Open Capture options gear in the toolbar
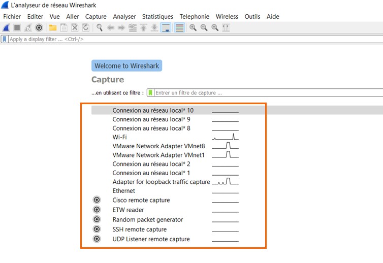The width and height of the screenshot is (383, 263). tap(39, 27)
